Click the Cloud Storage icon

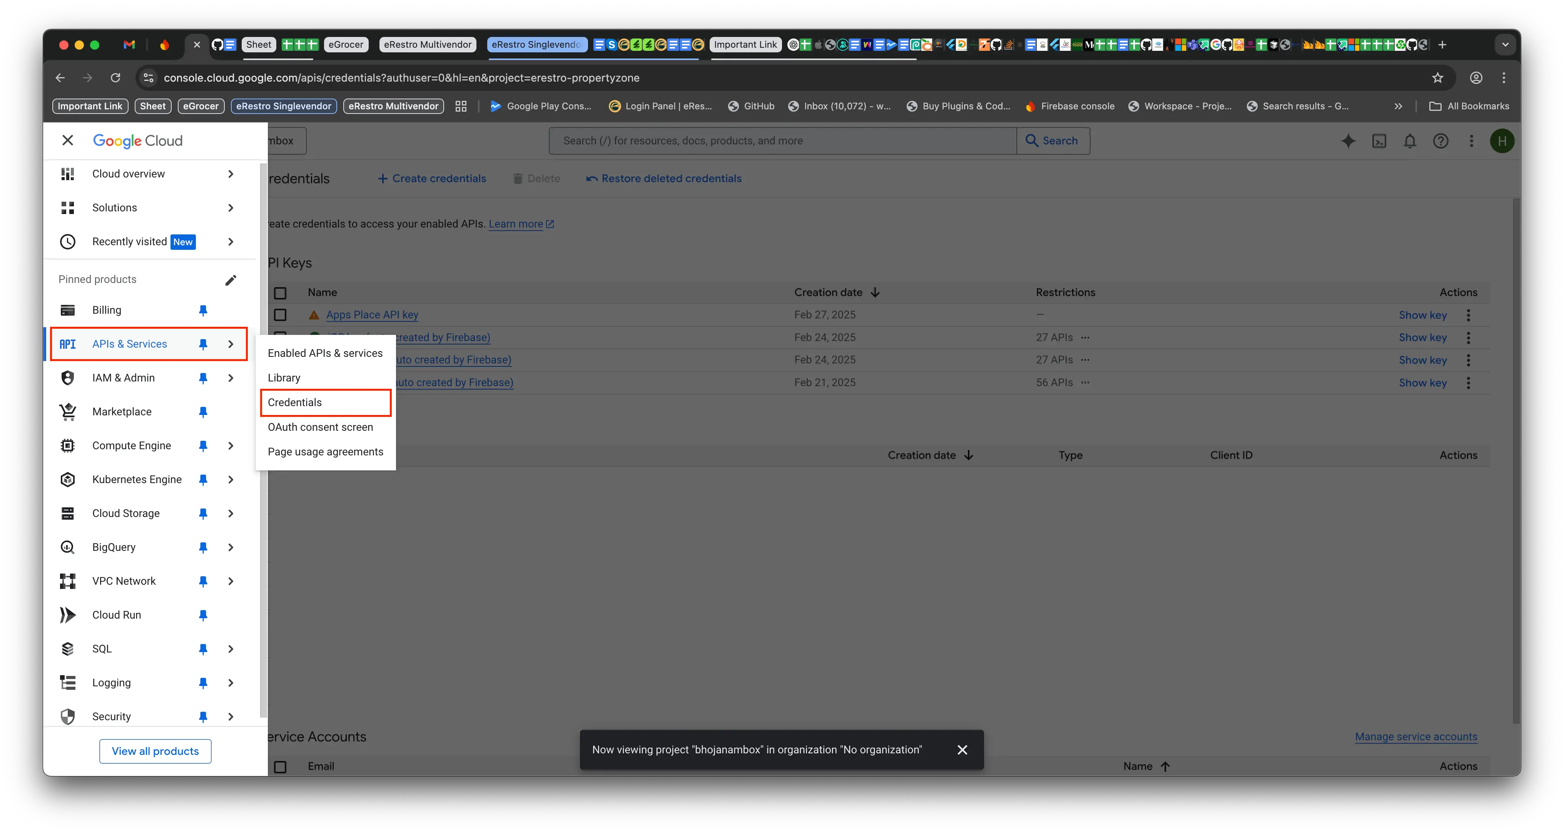pyautogui.click(x=67, y=514)
